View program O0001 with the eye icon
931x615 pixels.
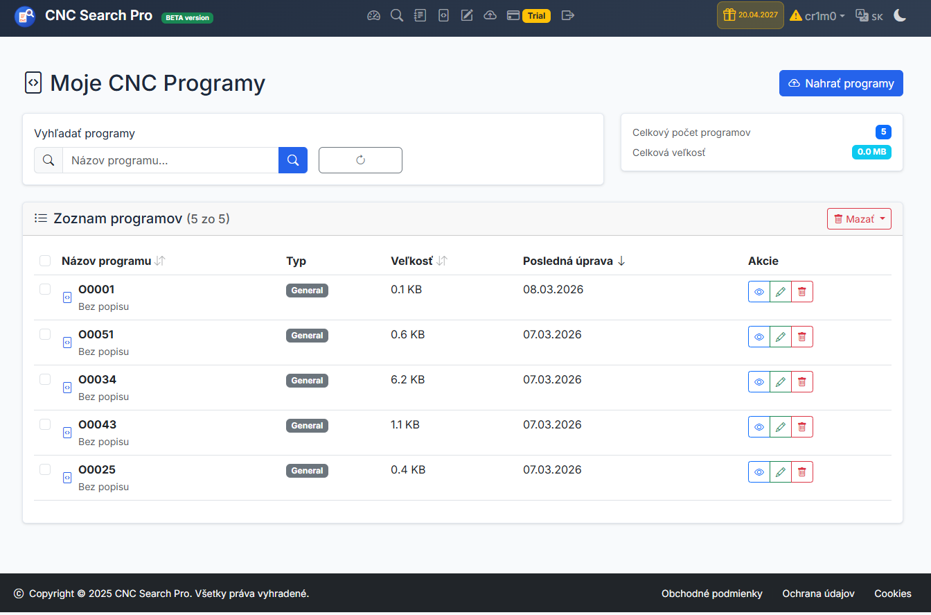(759, 292)
